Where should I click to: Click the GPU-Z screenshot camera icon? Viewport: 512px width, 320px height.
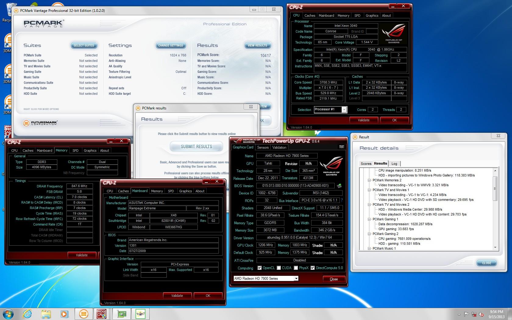click(342, 147)
